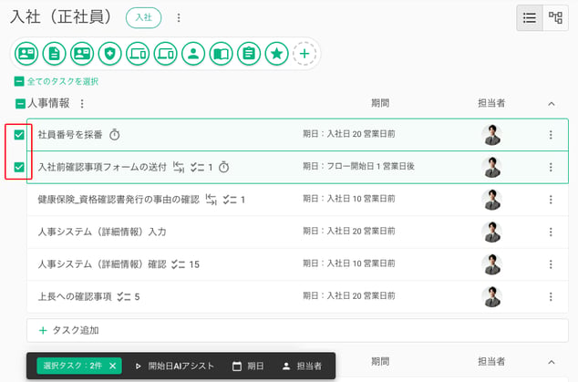Viewport: 578px width, 382px height.
Task: Switch to the flowchart tree view
Action: (x=555, y=17)
